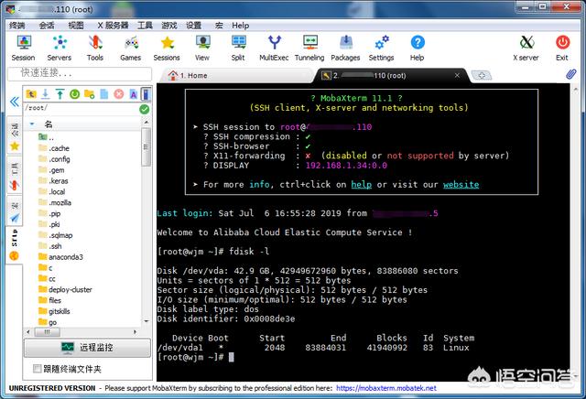Image resolution: width=586 pixels, height=399 pixels.
Task: Tick the follow terminal folder checkbox
Action: [x=37, y=369]
